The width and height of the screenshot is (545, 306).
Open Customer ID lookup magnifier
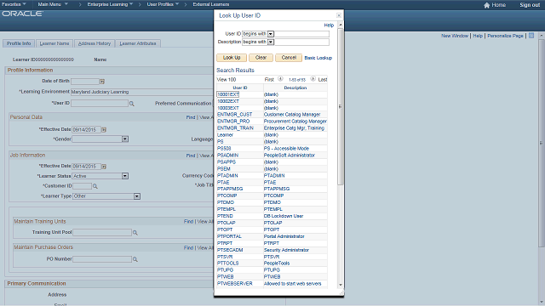coord(95,186)
